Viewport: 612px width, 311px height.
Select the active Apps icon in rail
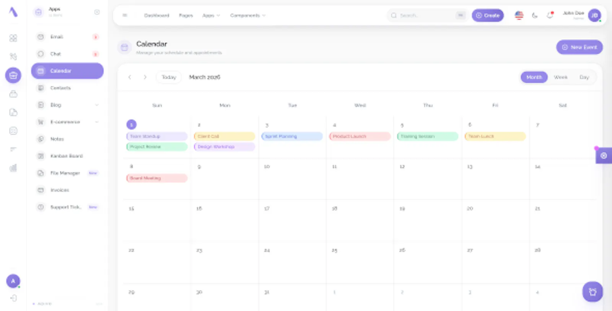pyautogui.click(x=13, y=75)
